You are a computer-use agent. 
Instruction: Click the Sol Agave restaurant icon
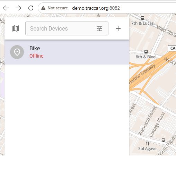click(148, 144)
